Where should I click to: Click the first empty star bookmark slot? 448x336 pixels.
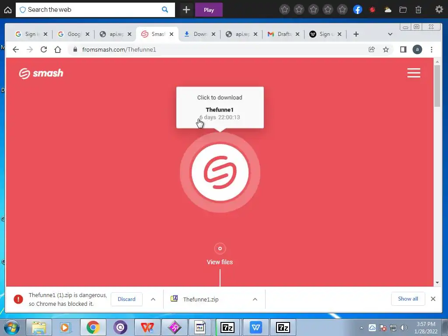(284, 10)
